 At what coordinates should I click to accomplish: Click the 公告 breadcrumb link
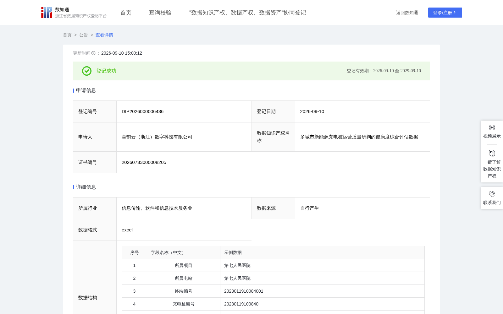(x=84, y=35)
